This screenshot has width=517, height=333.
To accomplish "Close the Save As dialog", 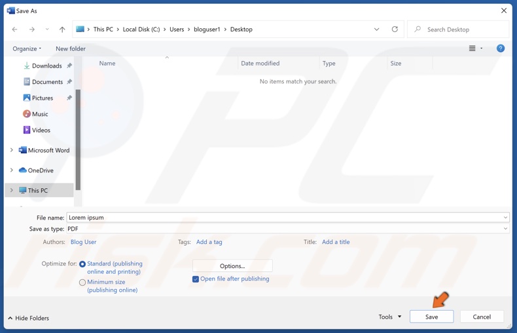I will click(x=504, y=10).
